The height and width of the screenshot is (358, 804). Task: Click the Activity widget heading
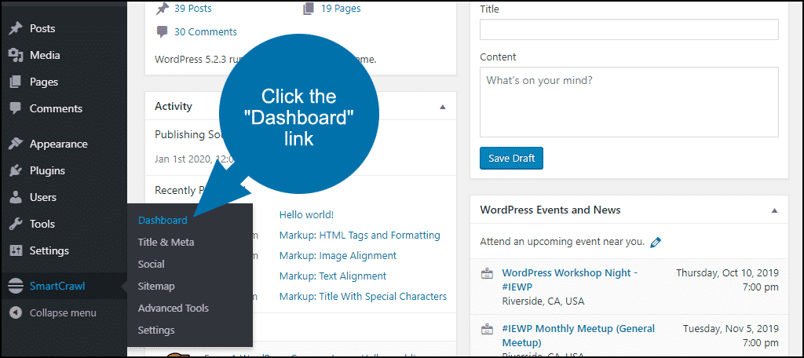click(174, 107)
